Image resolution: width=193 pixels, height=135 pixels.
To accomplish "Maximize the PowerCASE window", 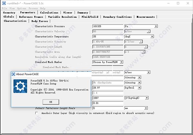I will pyautogui.click(x=178, y=3).
